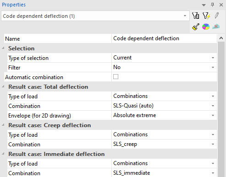Click the filter table icon
The width and height of the screenshot is (226, 177).
[195, 16]
